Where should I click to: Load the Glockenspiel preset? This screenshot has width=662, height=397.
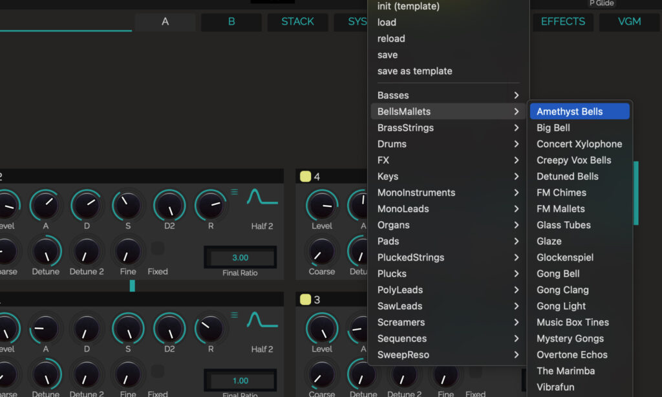(580, 257)
